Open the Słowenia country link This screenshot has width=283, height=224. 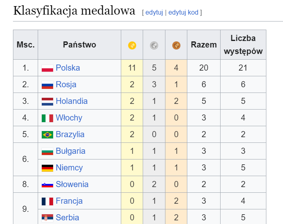pos(72,184)
